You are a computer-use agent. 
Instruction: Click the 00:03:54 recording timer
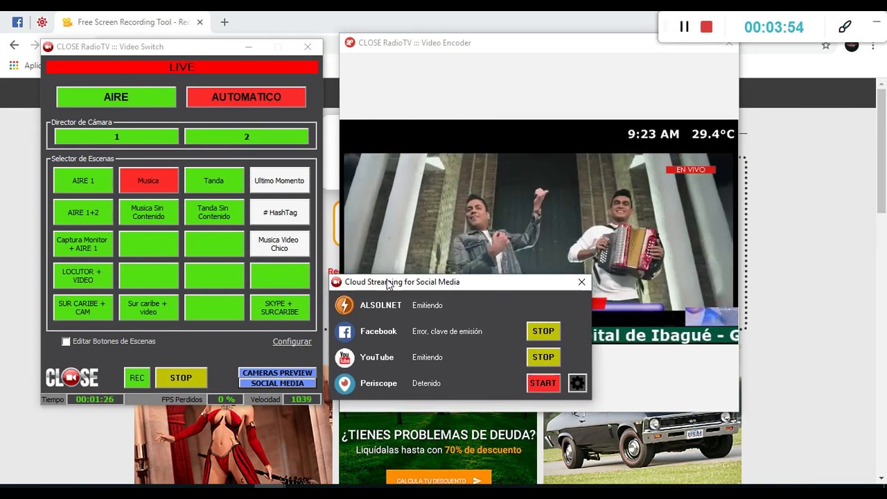pyautogui.click(x=774, y=28)
